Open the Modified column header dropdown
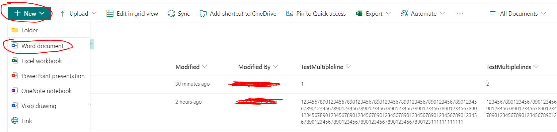The image size is (557, 132). (x=205, y=67)
